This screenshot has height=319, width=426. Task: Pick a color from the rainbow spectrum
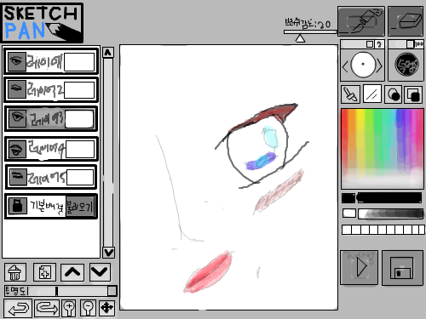383,149
